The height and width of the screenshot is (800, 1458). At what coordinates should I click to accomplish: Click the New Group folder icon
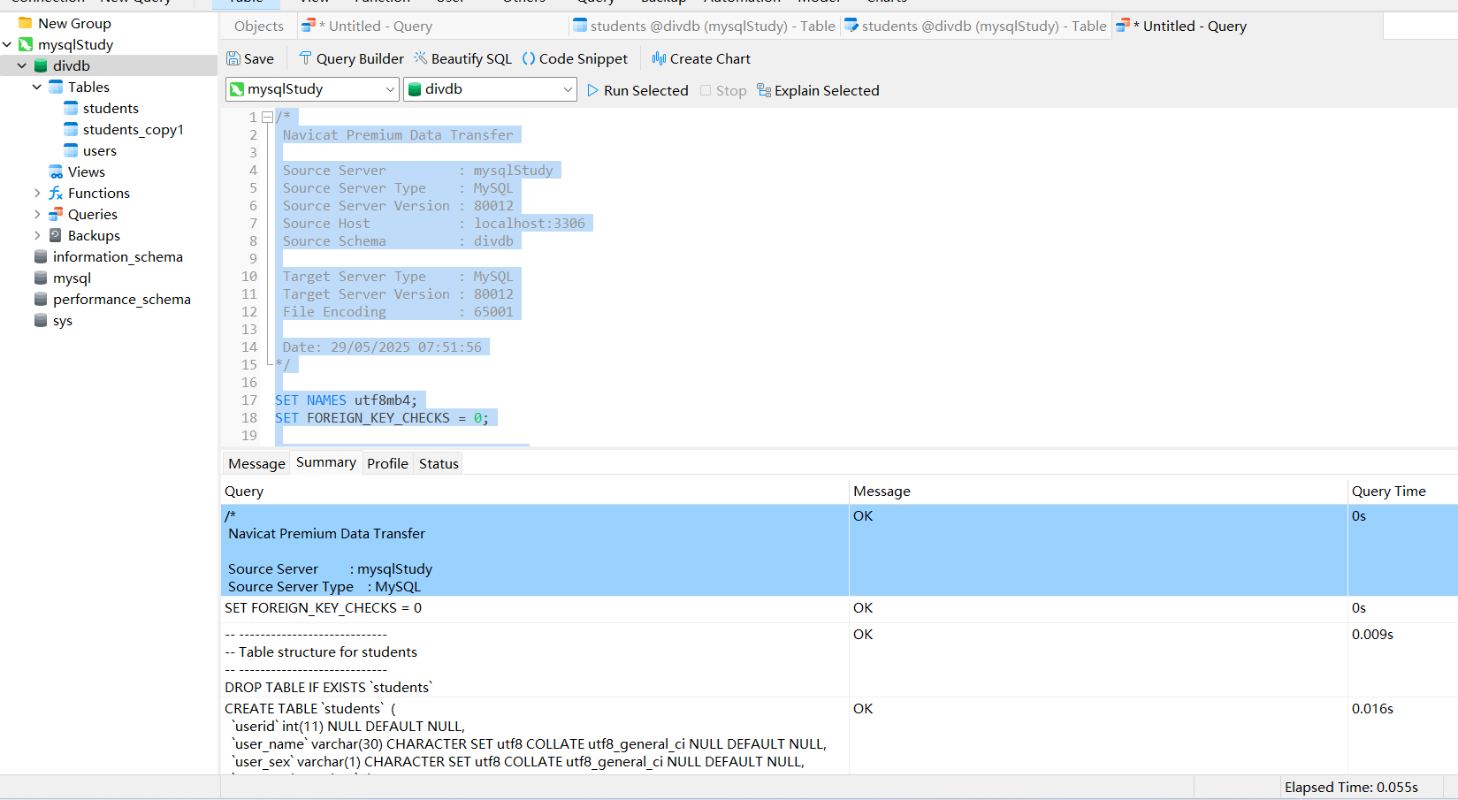click(26, 23)
